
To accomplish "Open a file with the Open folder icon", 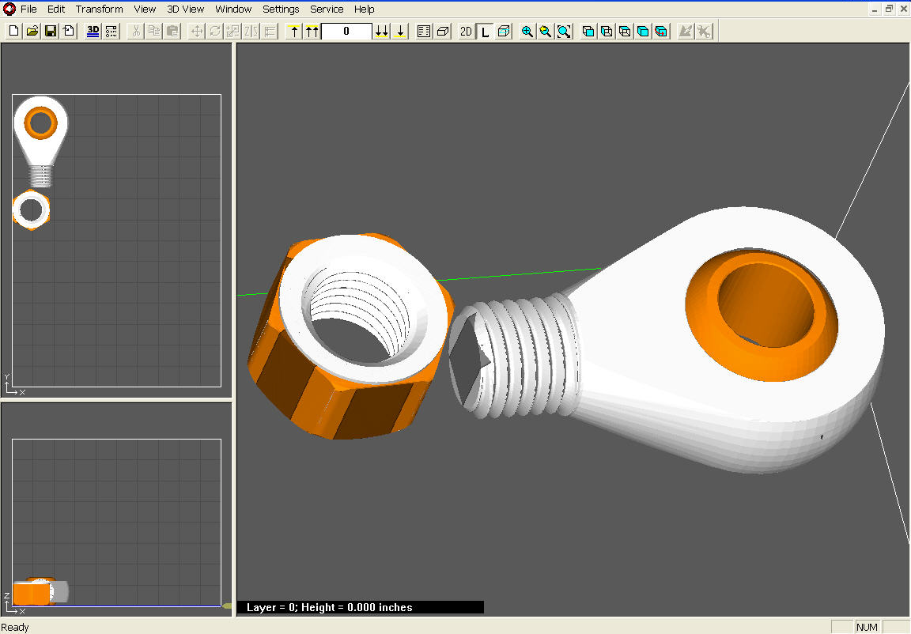I will tap(32, 31).
